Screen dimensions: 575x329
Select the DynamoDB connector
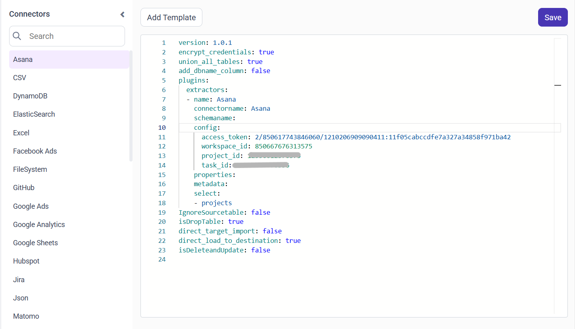[30, 96]
